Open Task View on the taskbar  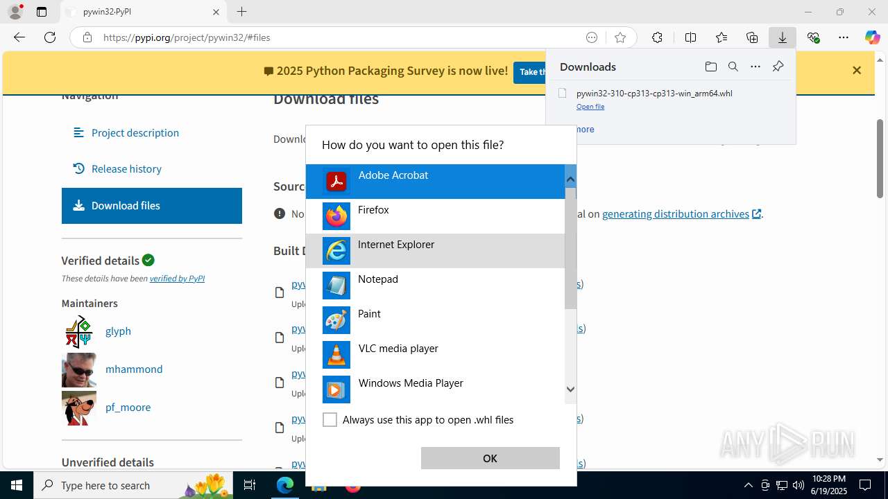(250, 485)
